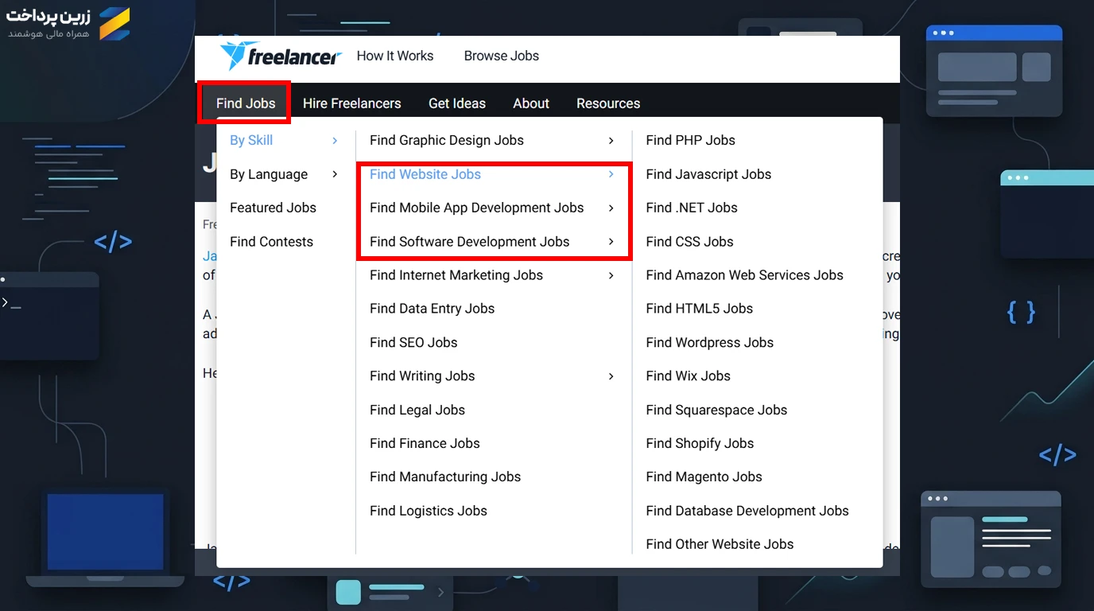Open Find Wordpress Jobs
This screenshot has width=1094, height=611.
pyautogui.click(x=710, y=343)
